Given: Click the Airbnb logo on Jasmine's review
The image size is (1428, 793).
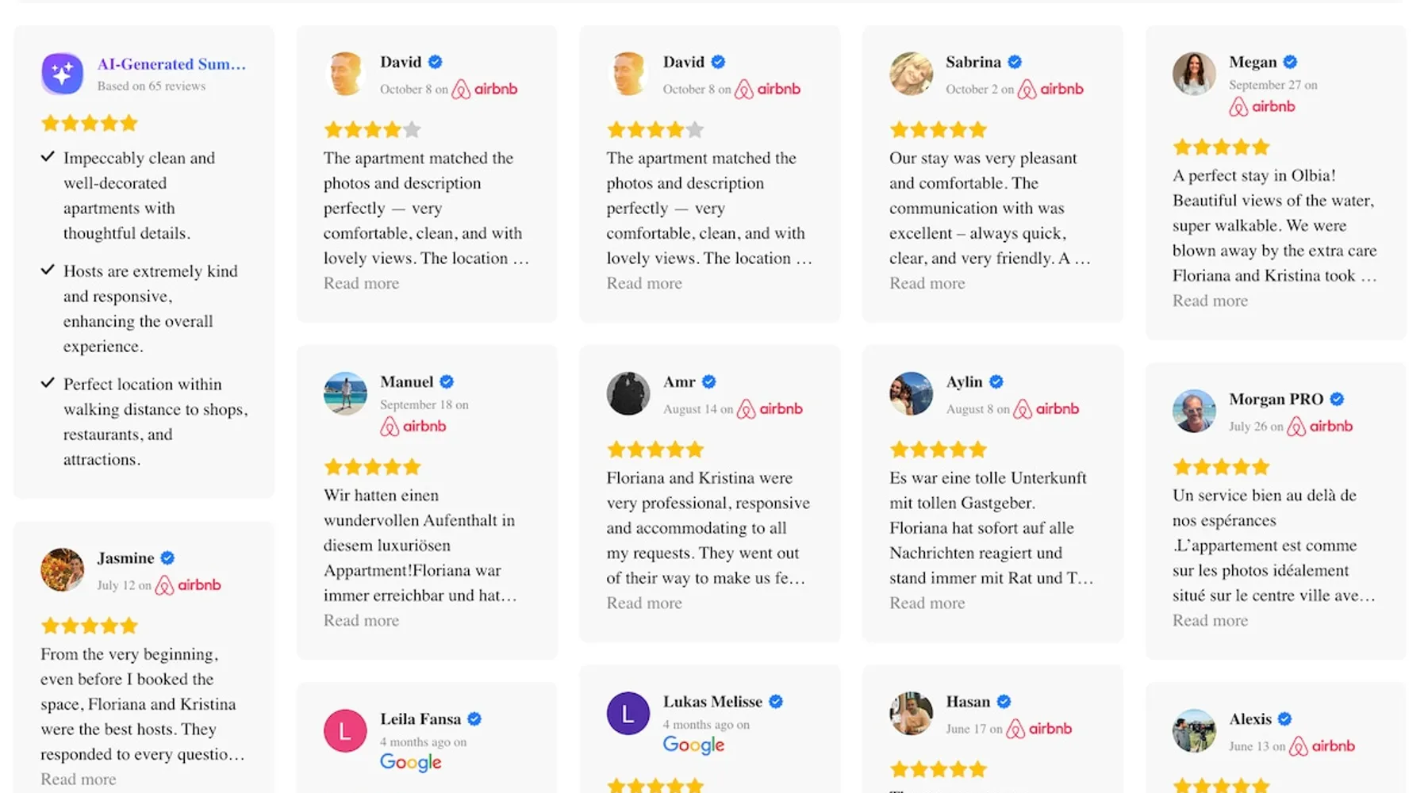Looking at the screenshot, I should pos(188,585).
